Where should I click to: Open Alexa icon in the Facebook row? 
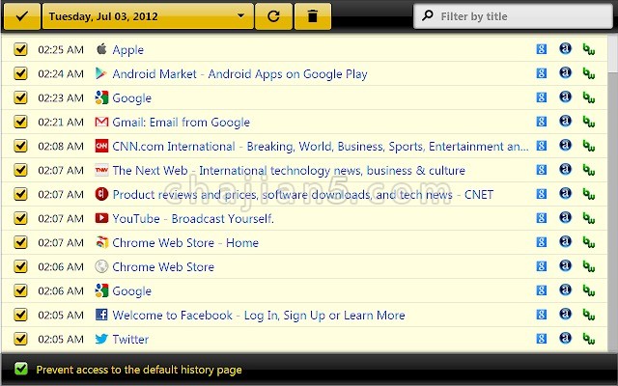[565, 315]
